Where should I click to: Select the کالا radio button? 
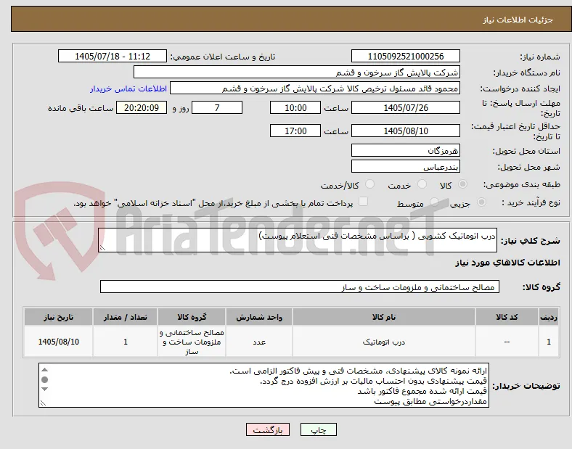tap(462, 184)
